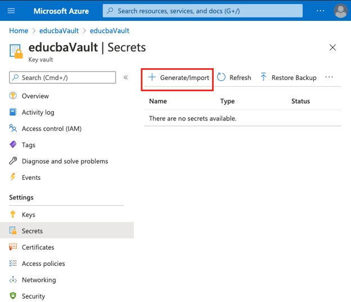Viewport: 351px width, 302px height.
Task: Click the Access control people icon
Action: tap(13, 128)
